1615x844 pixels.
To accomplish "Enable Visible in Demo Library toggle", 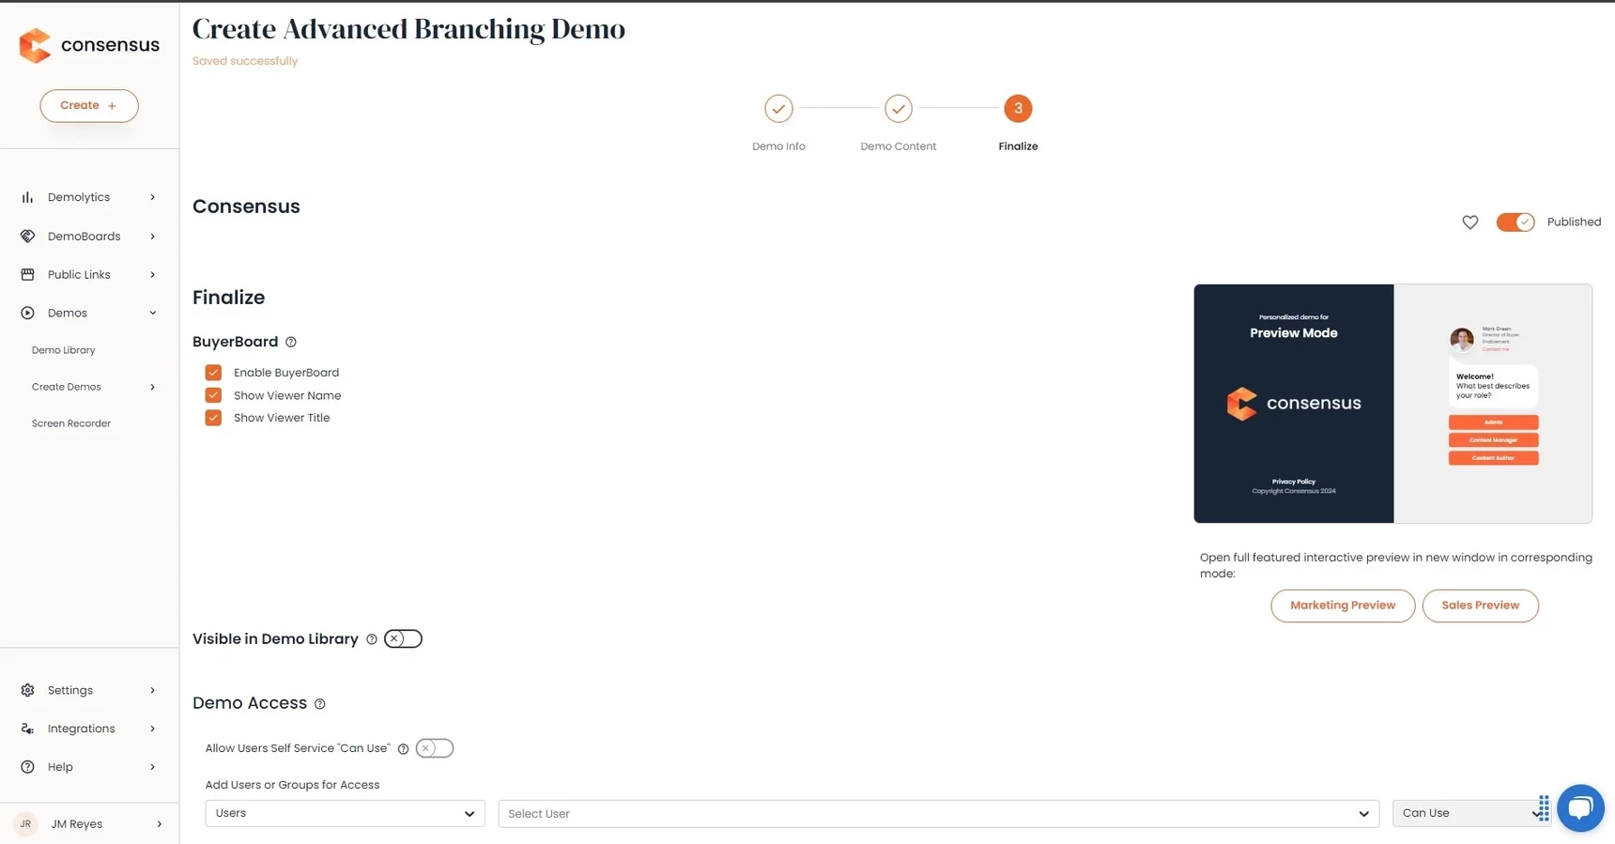I will [x=403, y=639].
